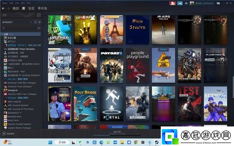Open the 商店 (Store) tab
Screen dimensions: 234x146
(x=16, y=8)
